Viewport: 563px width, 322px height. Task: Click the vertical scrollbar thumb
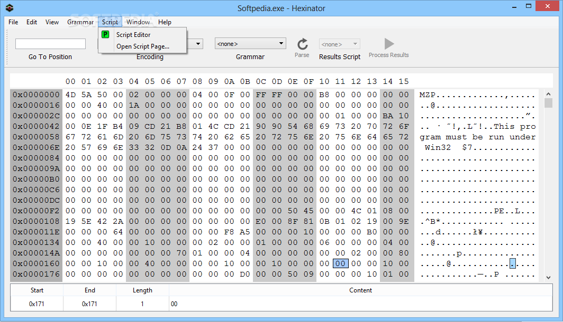click(548, 103)
